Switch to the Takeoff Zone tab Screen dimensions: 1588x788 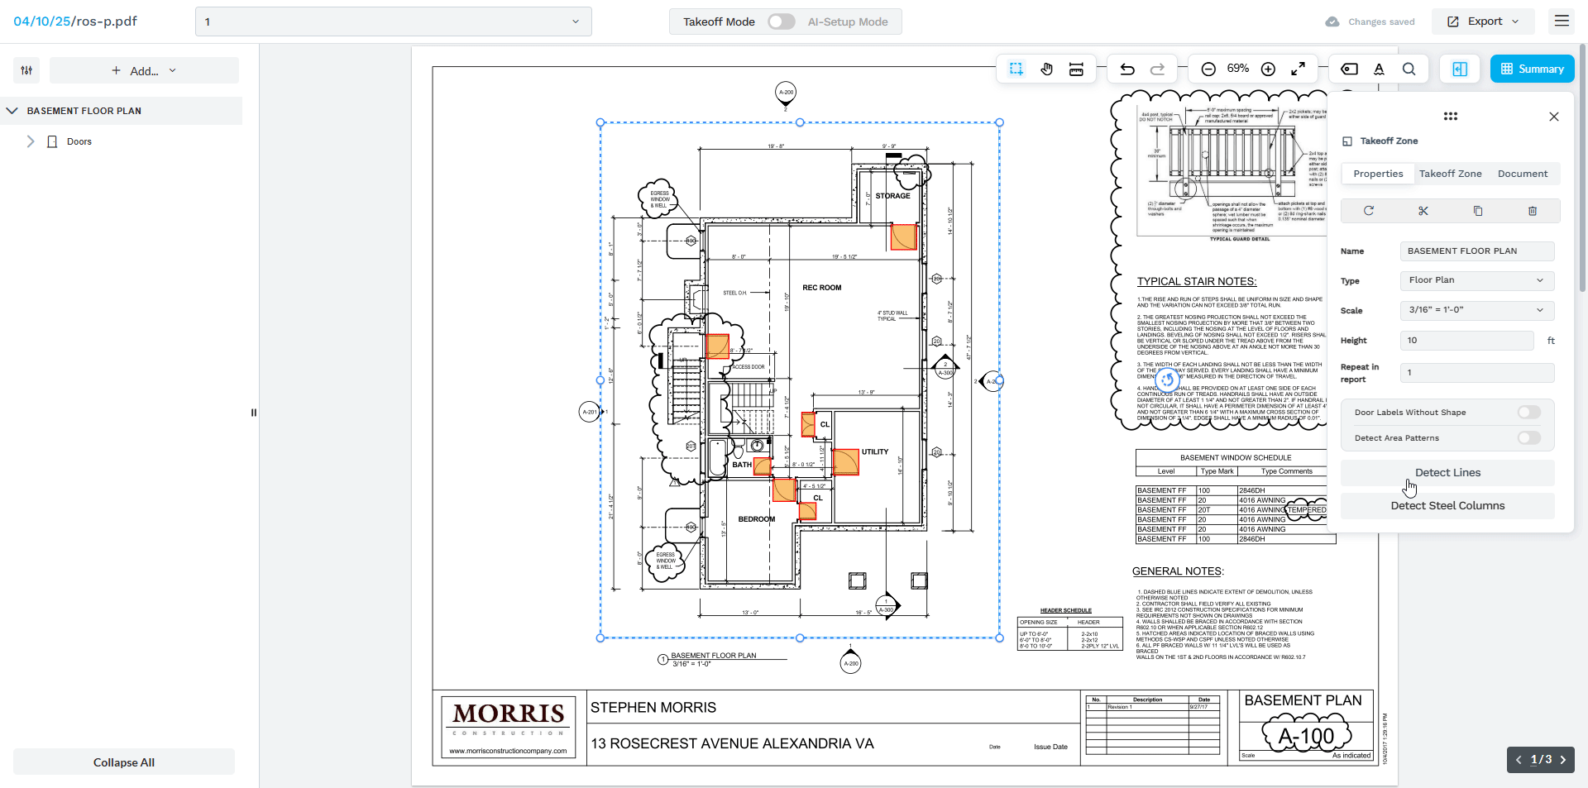click(x=1450, y=174)
